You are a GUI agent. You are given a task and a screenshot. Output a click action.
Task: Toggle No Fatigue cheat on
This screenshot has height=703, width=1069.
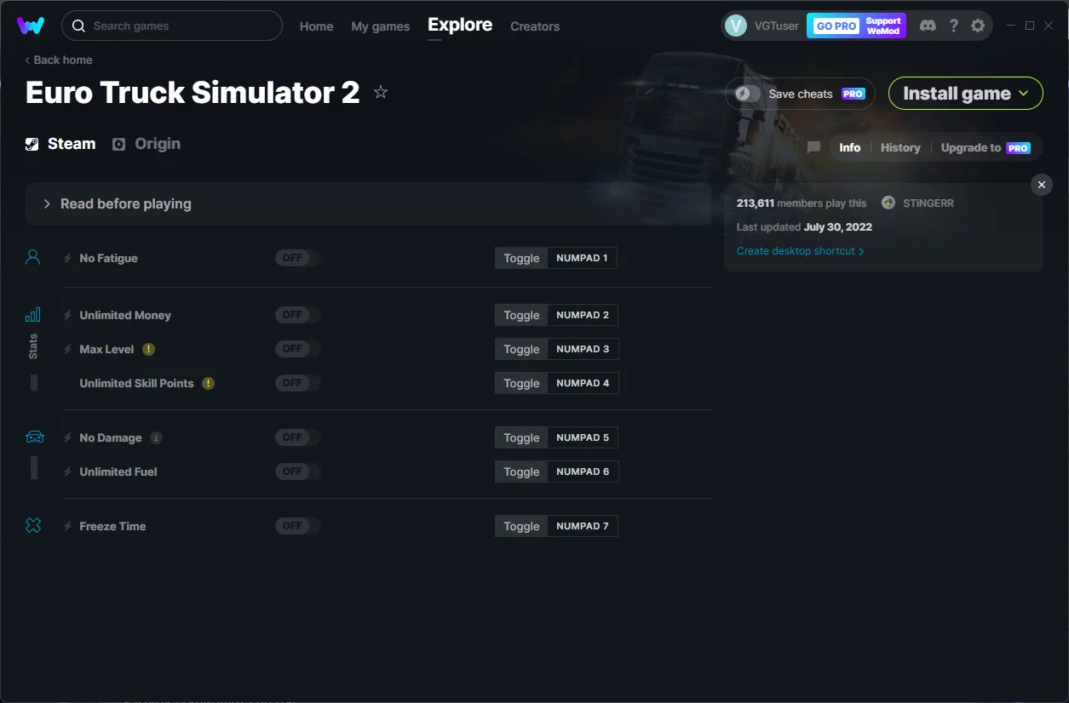[298, 258]
